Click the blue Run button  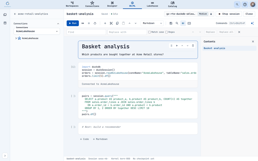click(73, 23)
